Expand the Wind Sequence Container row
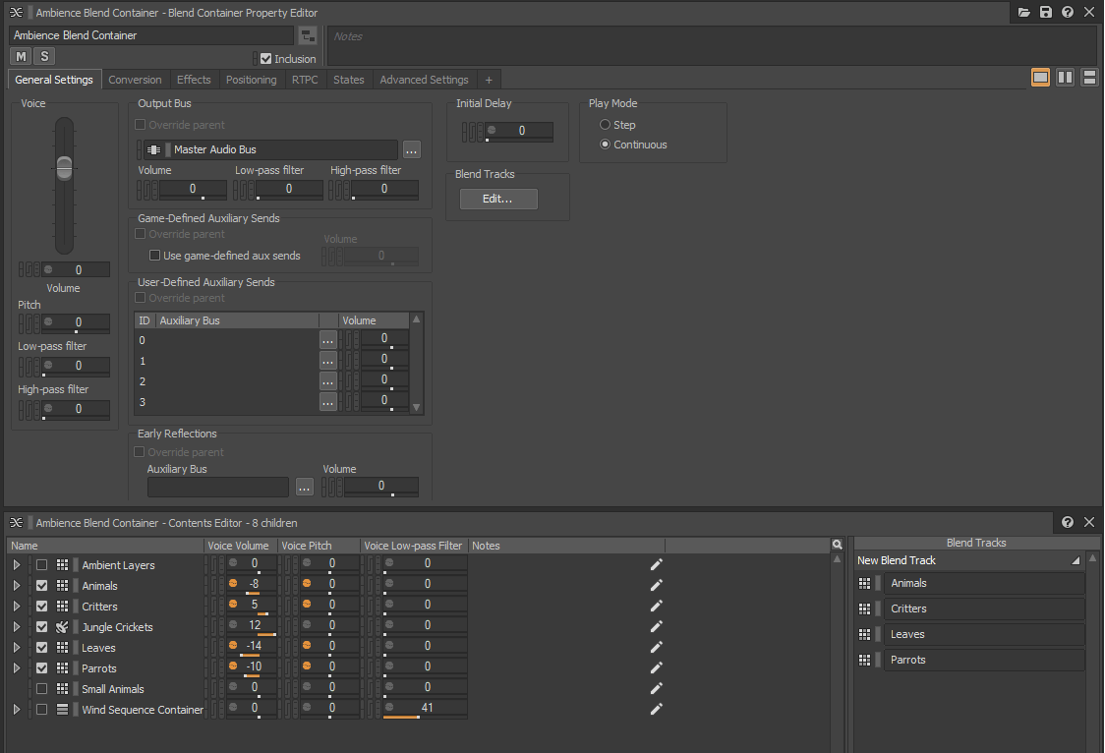Viewport: 1105px width, 753px height. [16, 710]
